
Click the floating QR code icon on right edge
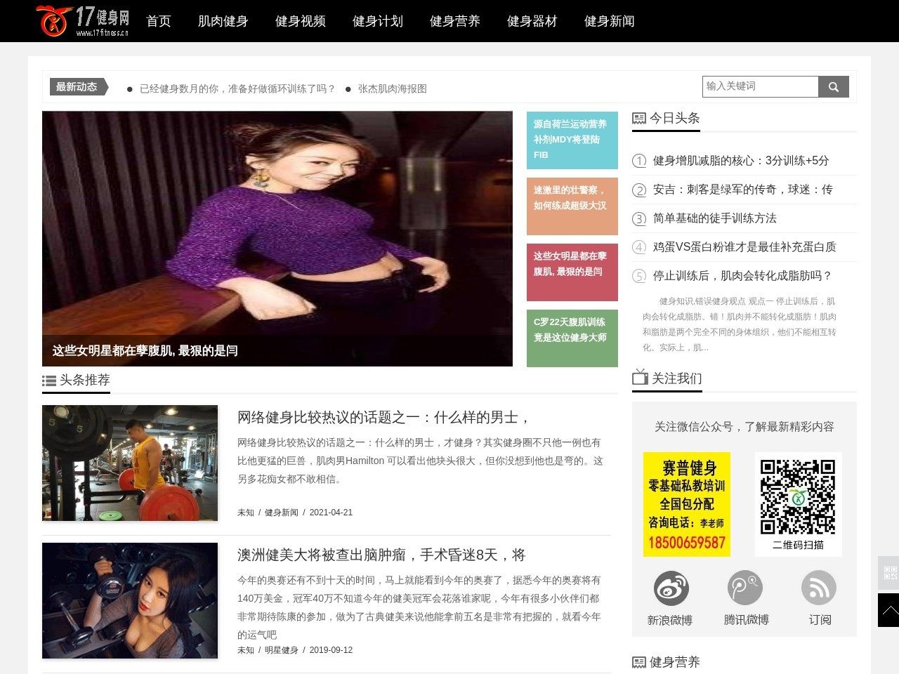pos(889,574)
